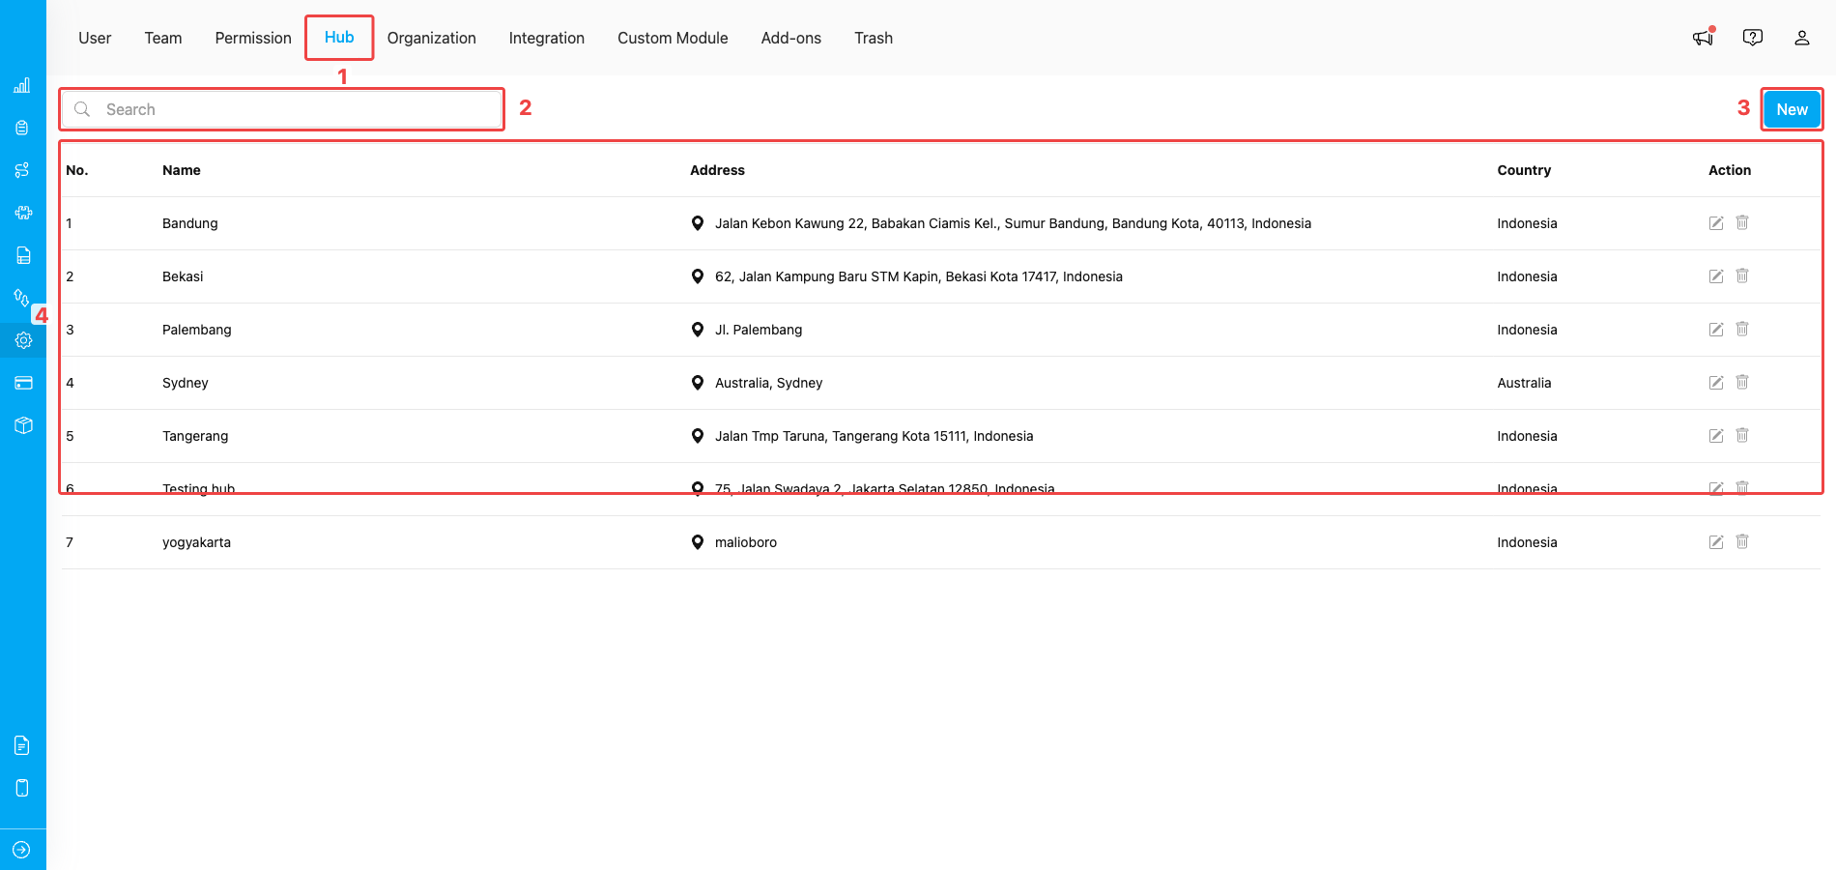This screenshot has height=870, width=1836.
Task: Delete the Bandung hub
Action: click(1742, 222)
